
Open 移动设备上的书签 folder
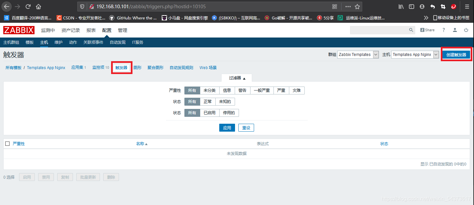pos(451,18)
